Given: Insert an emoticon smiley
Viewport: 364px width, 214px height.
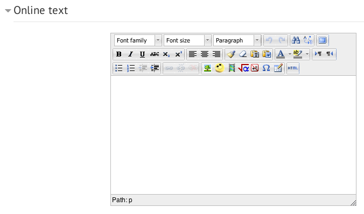Looking at the screenshot, I should pos(219,68).
